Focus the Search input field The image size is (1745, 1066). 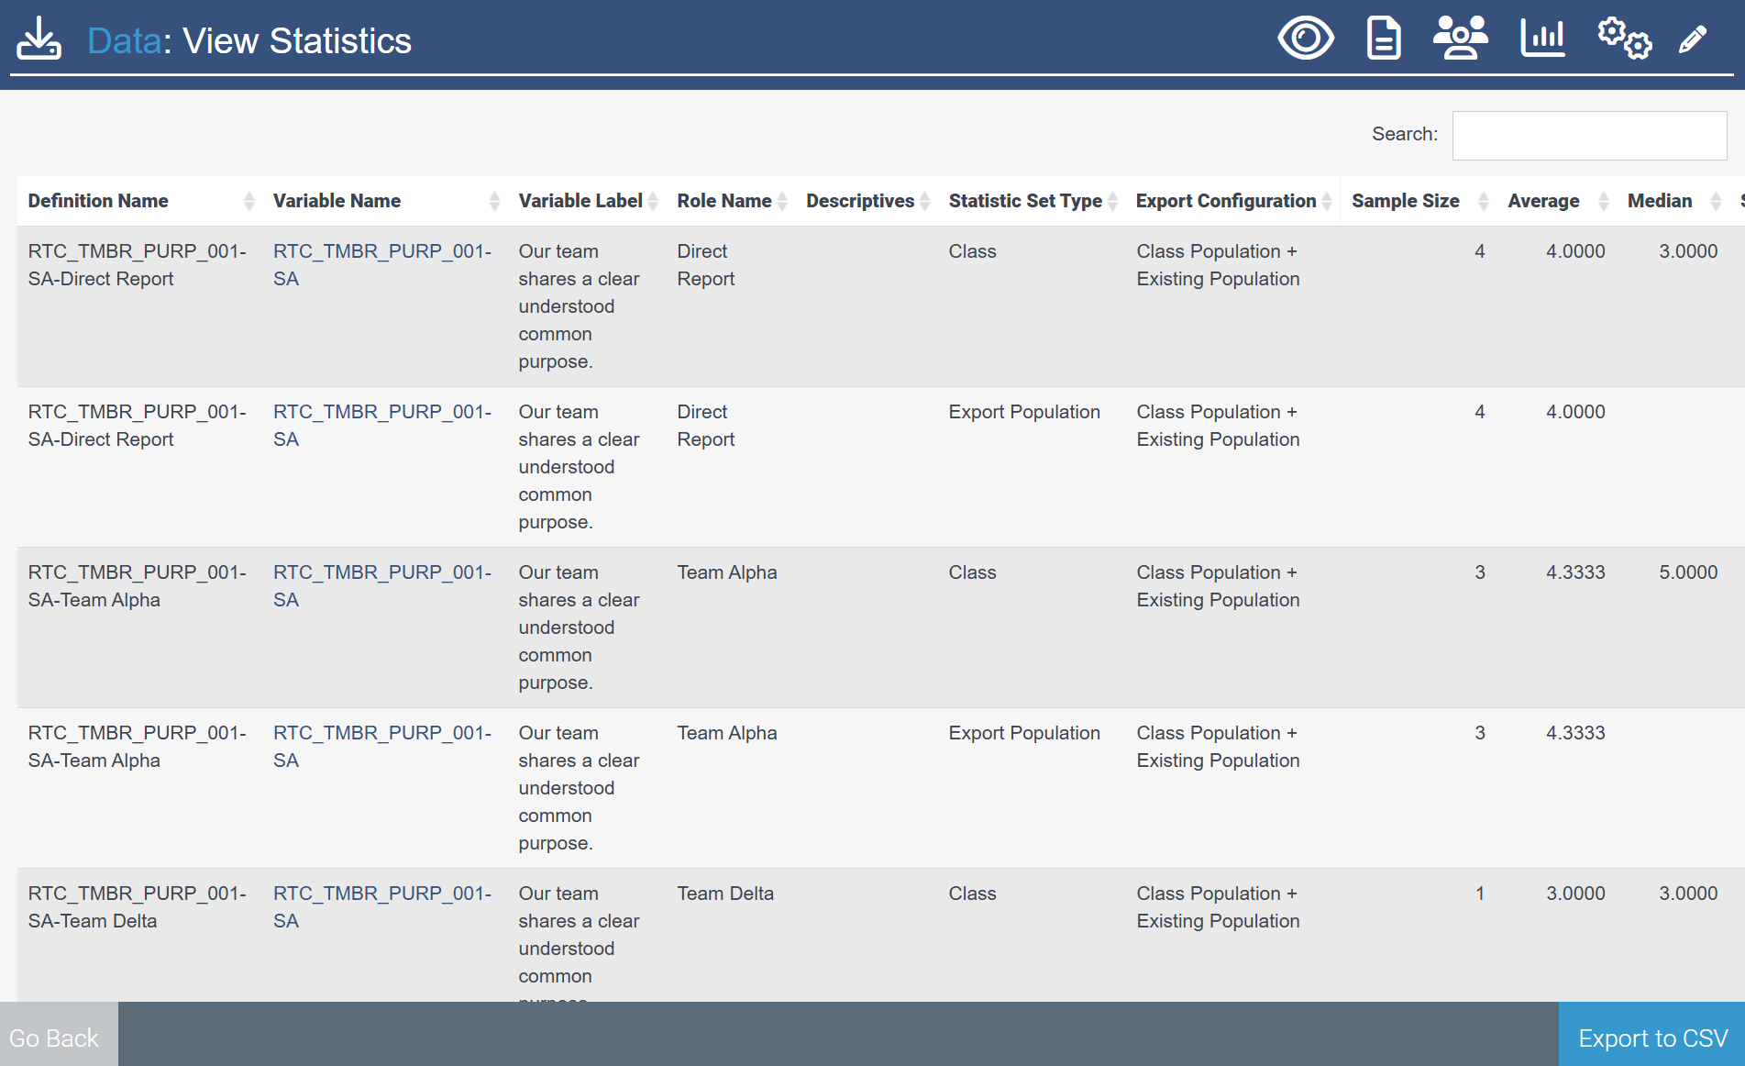coord(1589,135)
